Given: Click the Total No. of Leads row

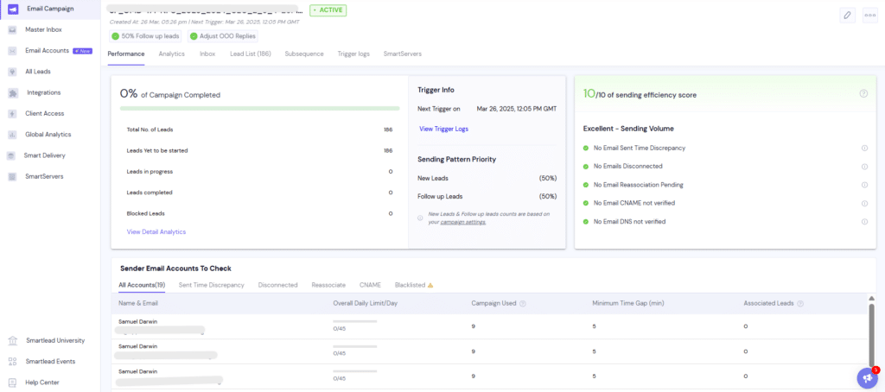Looking at the screenshot, I should 259,130.
